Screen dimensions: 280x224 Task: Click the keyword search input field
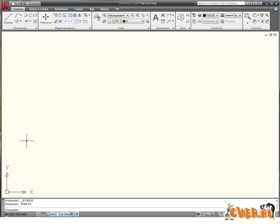(220, 3)
